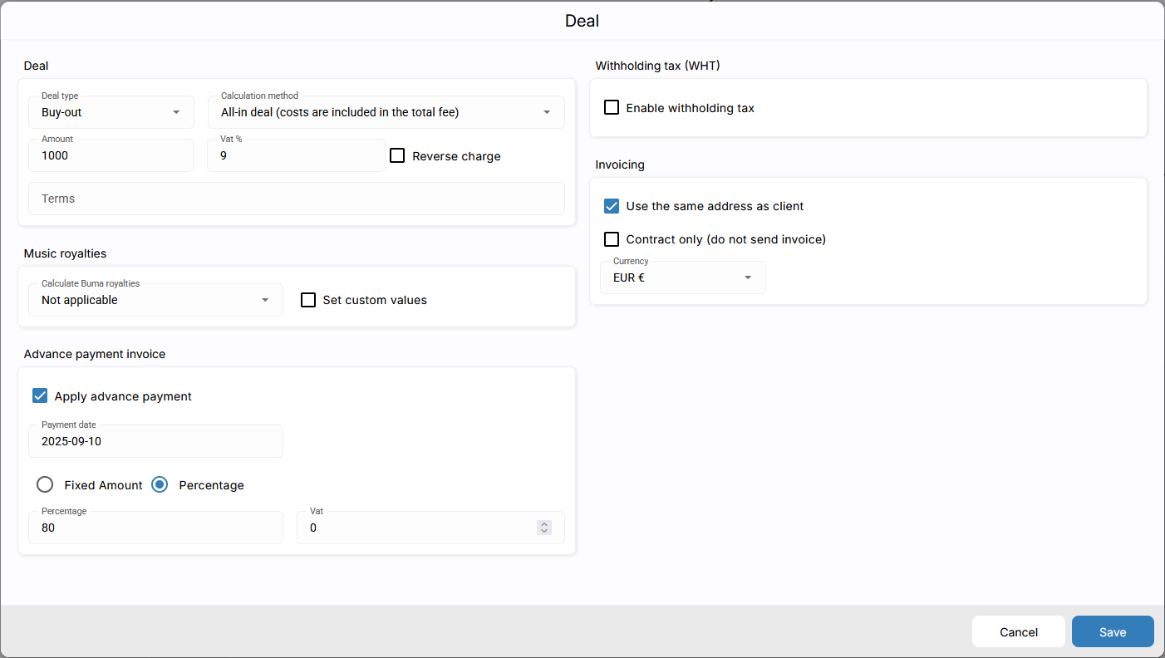Click the Save button
This screenshot has height=658, width=1165.
(1112, 631)
